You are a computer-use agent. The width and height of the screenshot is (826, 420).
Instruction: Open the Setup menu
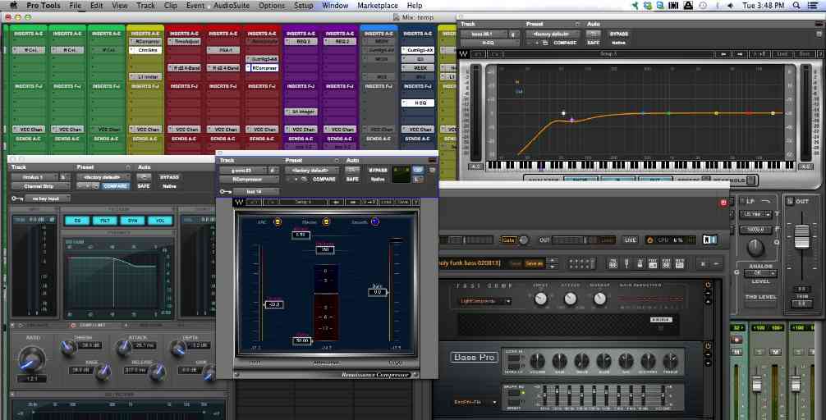(x=304, y=5)
